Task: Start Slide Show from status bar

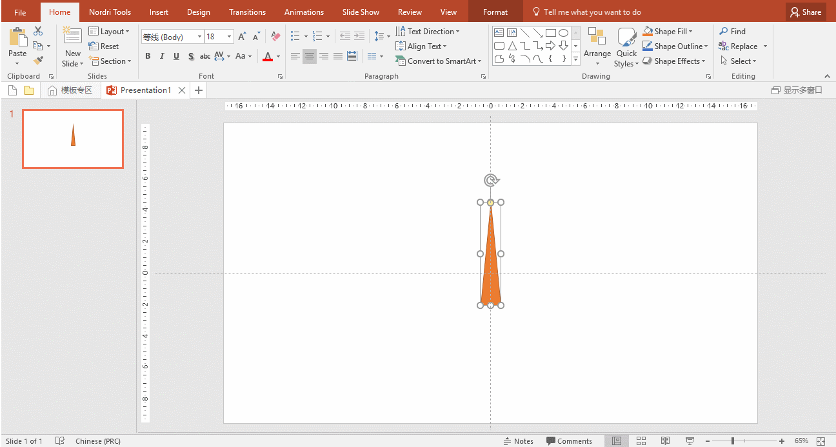Action: pos(690,441)
